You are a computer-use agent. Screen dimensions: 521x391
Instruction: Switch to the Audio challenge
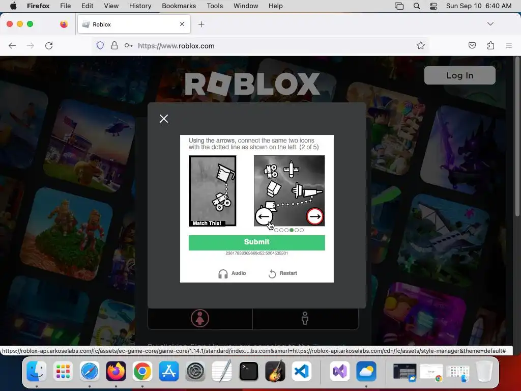(232, 273)
